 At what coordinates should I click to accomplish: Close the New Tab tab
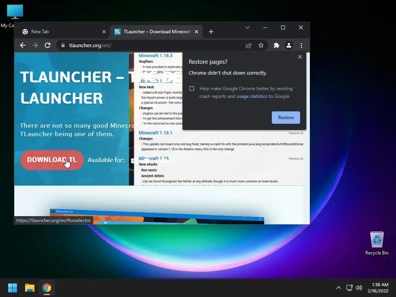[x=104, y=32]
